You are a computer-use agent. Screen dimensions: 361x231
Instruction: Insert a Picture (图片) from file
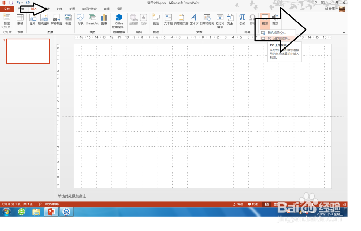tap(32, 20)
